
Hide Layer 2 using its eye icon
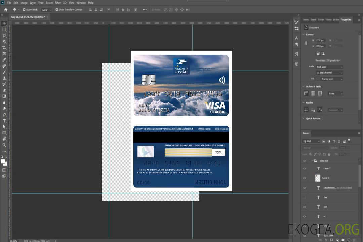tap(305, 169)
